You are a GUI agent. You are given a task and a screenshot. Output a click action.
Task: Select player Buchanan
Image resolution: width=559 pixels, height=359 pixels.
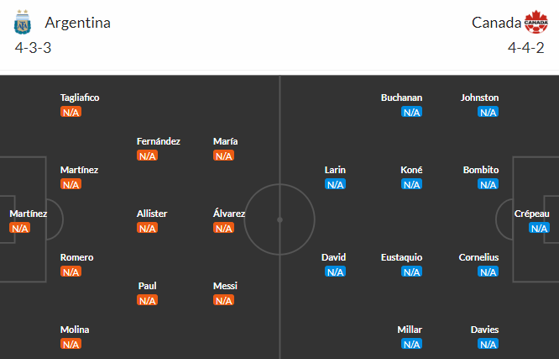pyautogui.click(x=401, y=98)
